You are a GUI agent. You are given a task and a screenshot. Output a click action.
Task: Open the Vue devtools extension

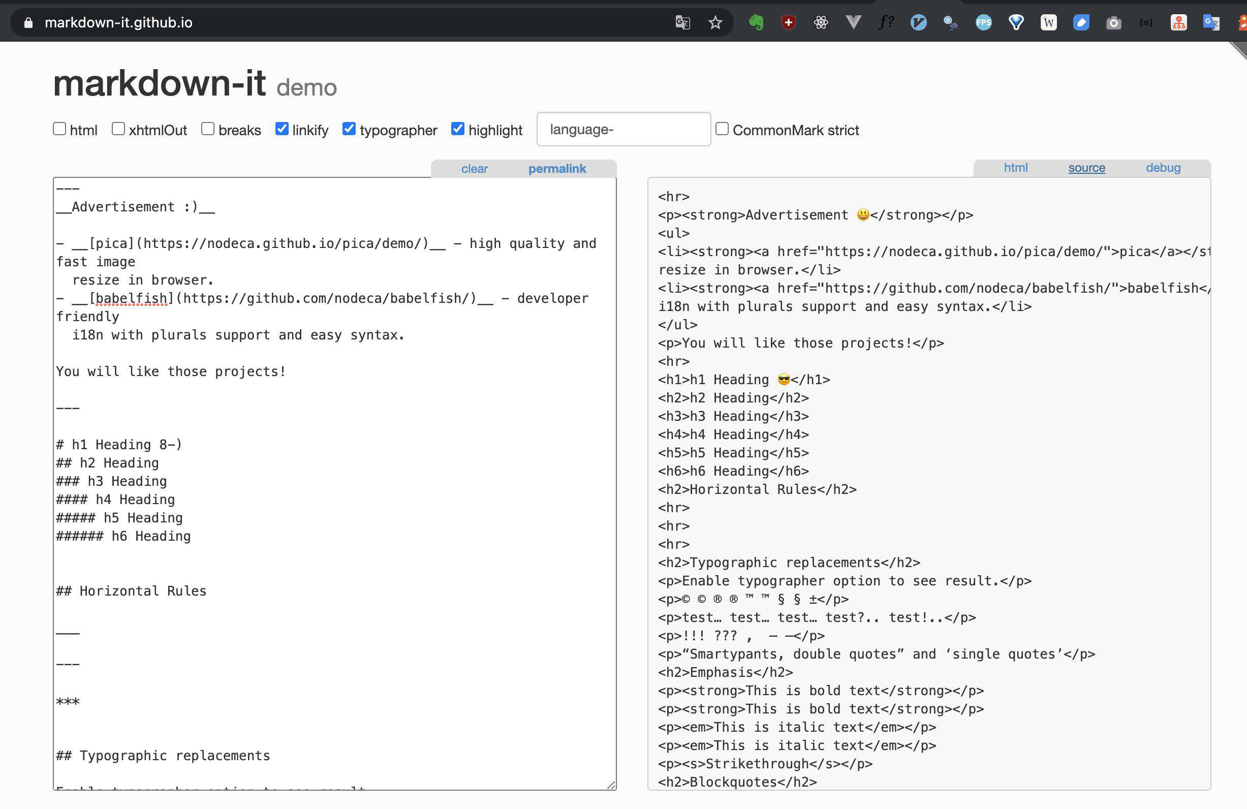click(853, 22)
